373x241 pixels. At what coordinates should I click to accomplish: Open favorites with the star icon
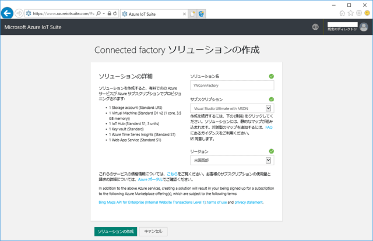point(350,13)
